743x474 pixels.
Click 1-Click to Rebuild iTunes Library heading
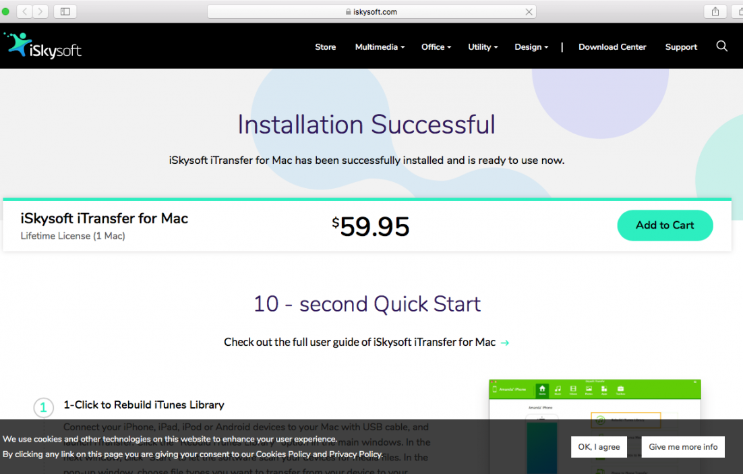click(x=144, y=405)
